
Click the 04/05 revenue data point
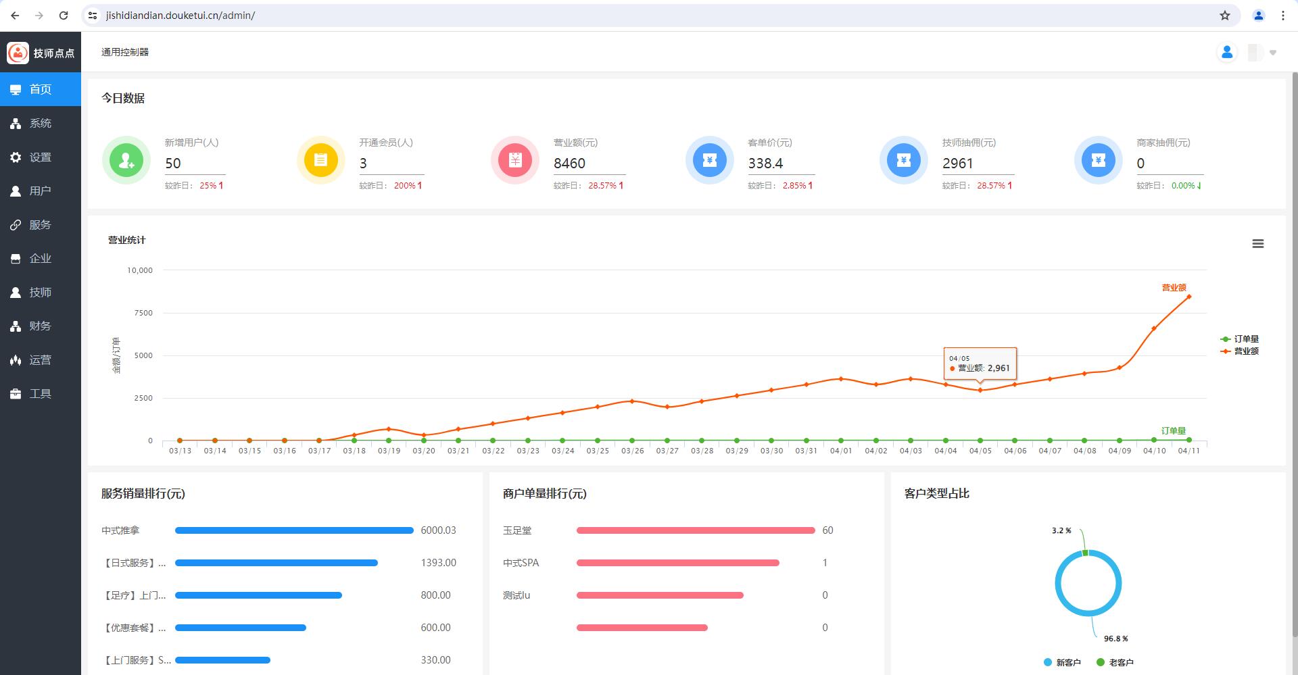coord(980,390)
